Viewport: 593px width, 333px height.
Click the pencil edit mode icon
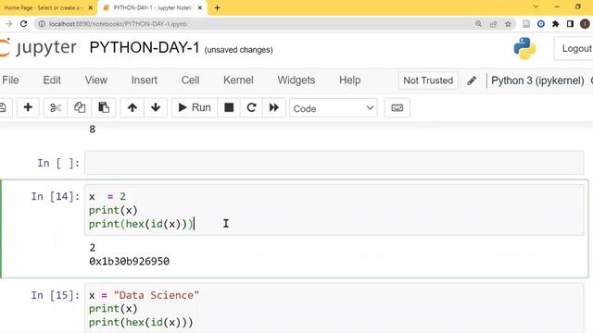tap(472, 80)
